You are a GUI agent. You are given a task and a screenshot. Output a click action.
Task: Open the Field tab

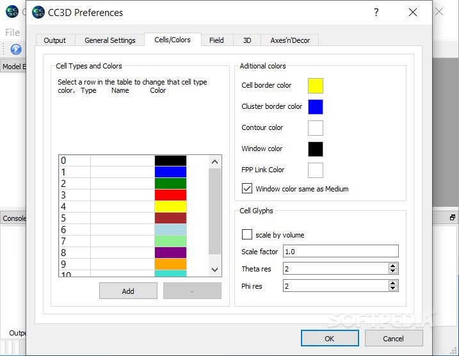tap(216, 40)
